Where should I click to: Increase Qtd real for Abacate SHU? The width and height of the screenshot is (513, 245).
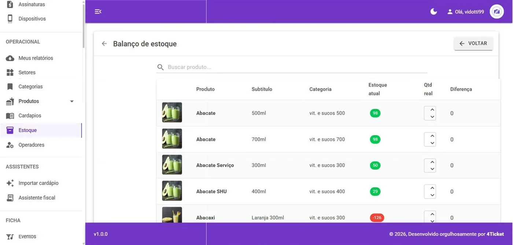432,188
